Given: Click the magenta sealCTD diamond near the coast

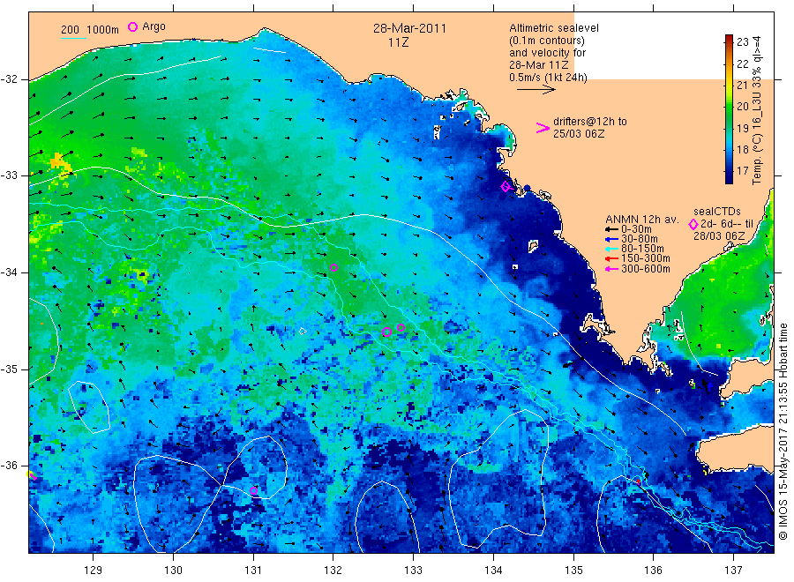Looking at the screenshot, I should click(x=506, y=187).
